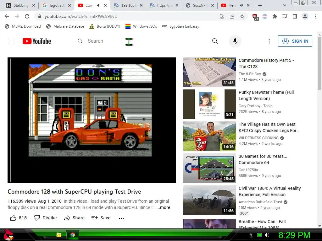Screen dimensions: 322x241
Task: Click the Share button under video
Action: pyautogui.click(x=74, y=218)
